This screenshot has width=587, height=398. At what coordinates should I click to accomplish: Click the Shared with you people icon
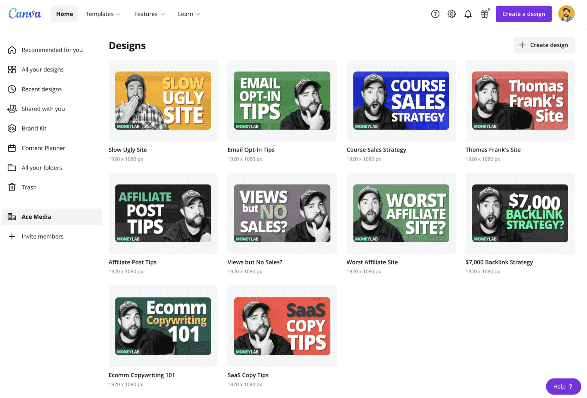coord(12,109)
